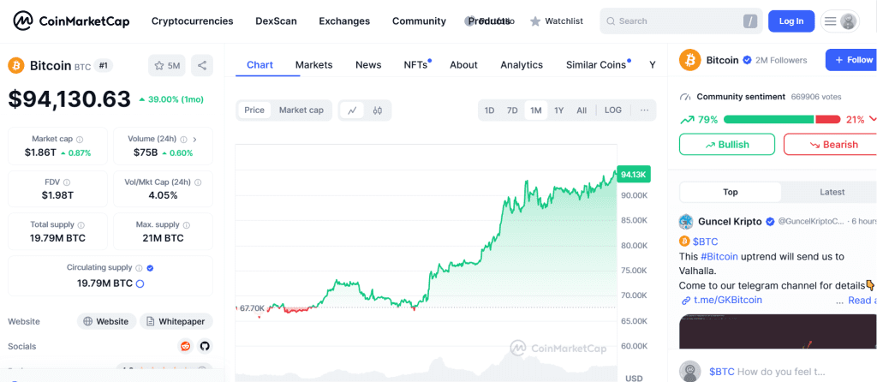877x382 pixels.
Task: Click the Guncel Kripto avatar
Action: tap(686, 222)
